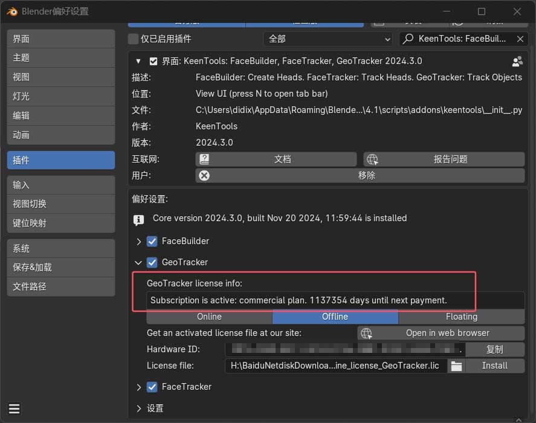Select the 插件 preferences category
The height and width of the screenshot is (423, 536).
(x=61, y=160)
